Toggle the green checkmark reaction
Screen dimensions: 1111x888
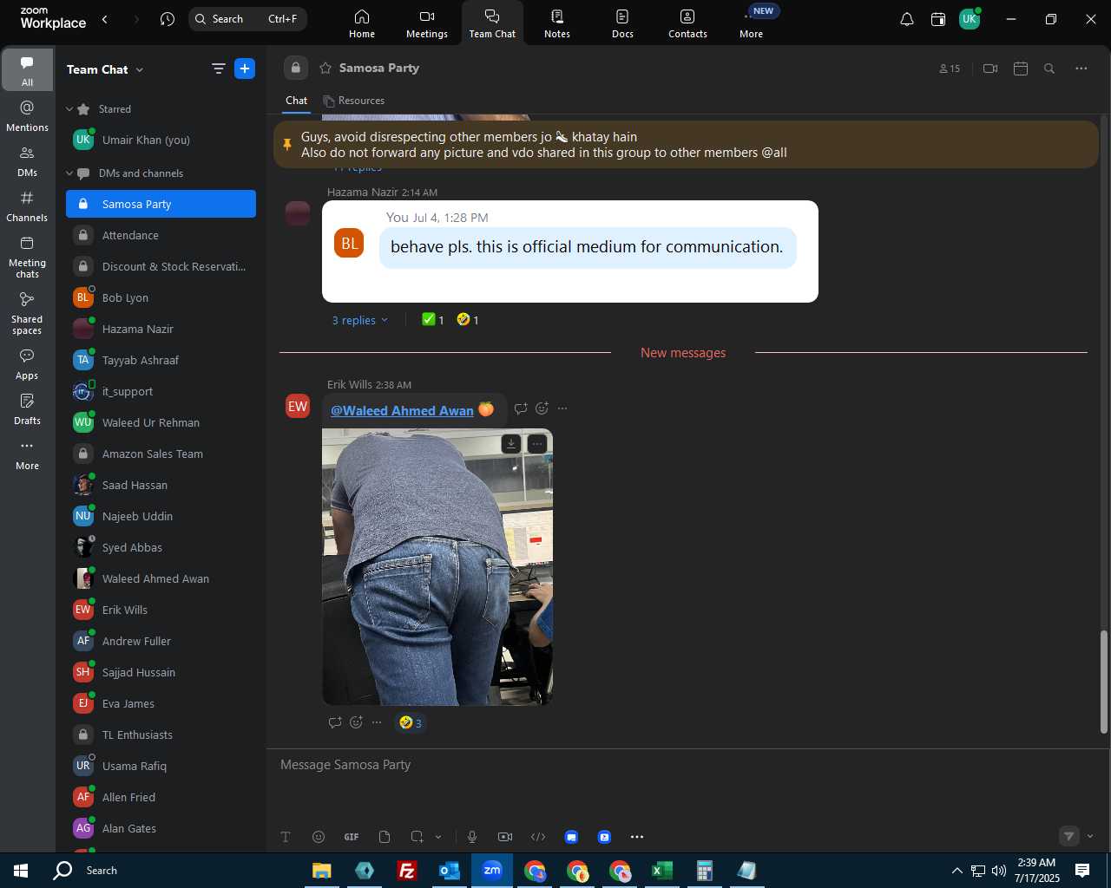pos(433,320)
